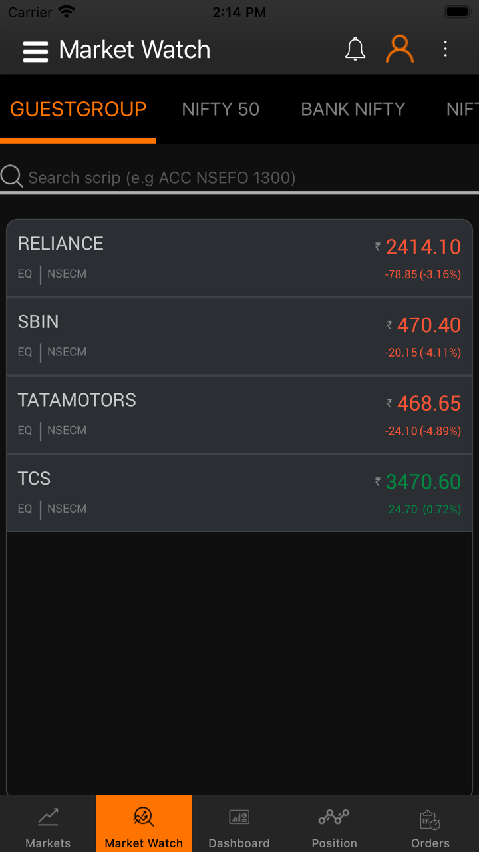This screenshot has width=479, height=852.
Task: Open the Dashboard bottom tab
Action: click(x=239, y=825)
